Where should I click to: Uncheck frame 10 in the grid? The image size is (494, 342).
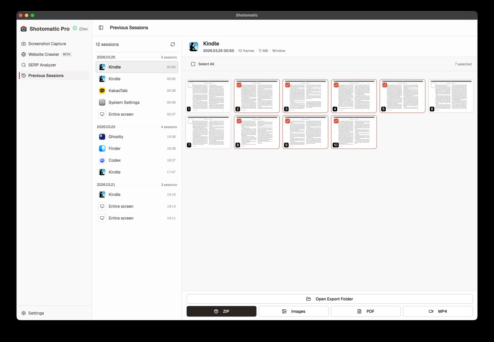click(336, 121)
